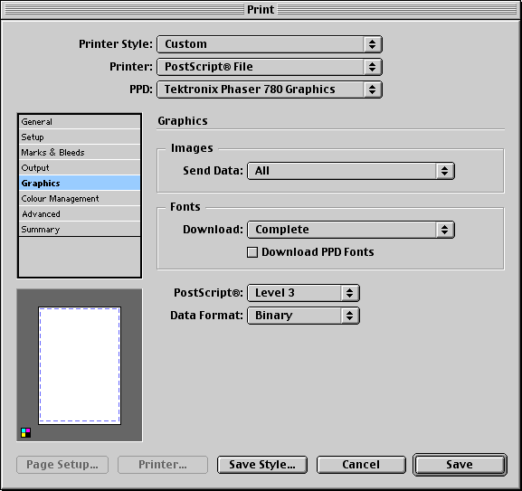Show the Summary panel
Viewport: 522px width, 491px height.
80,229
